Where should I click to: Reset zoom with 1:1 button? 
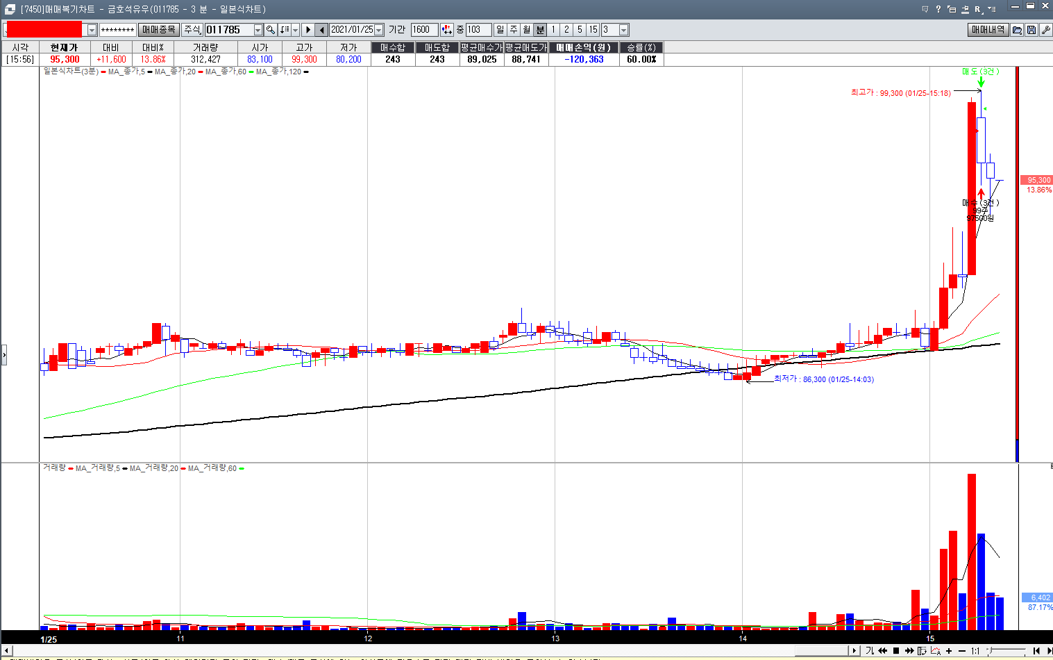pos(975,651)
